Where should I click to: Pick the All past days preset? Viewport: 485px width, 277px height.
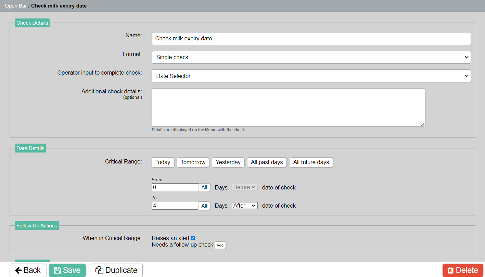click(x=267, y=162)
